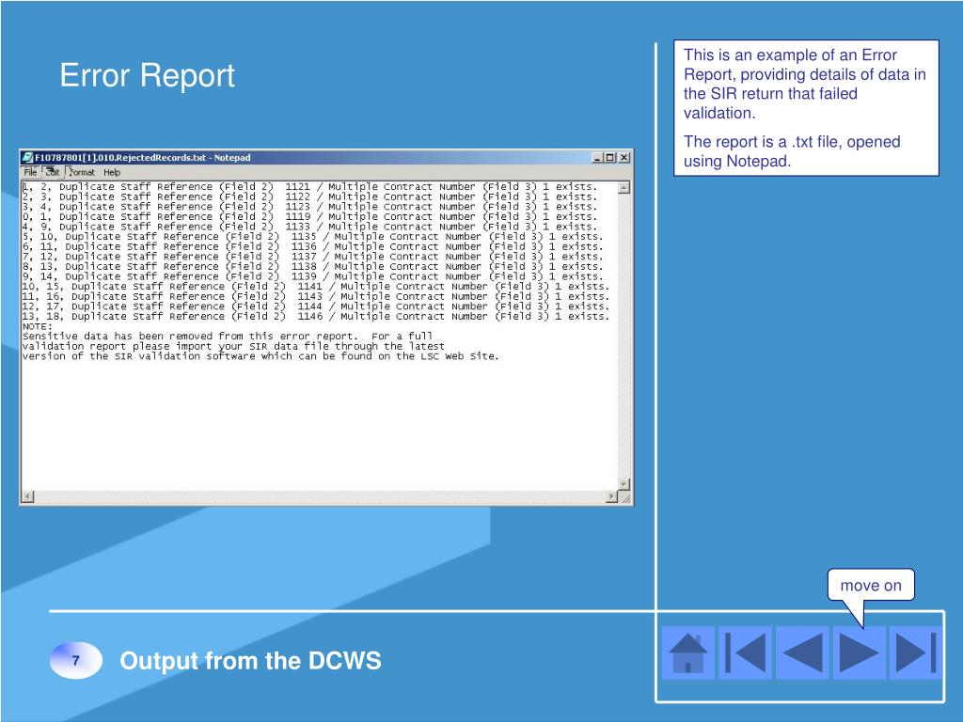This screenshot has height=722, width=963.
Task: Click the error line with reference 1139
Action: pyautogui.click(x=312, y=276)
